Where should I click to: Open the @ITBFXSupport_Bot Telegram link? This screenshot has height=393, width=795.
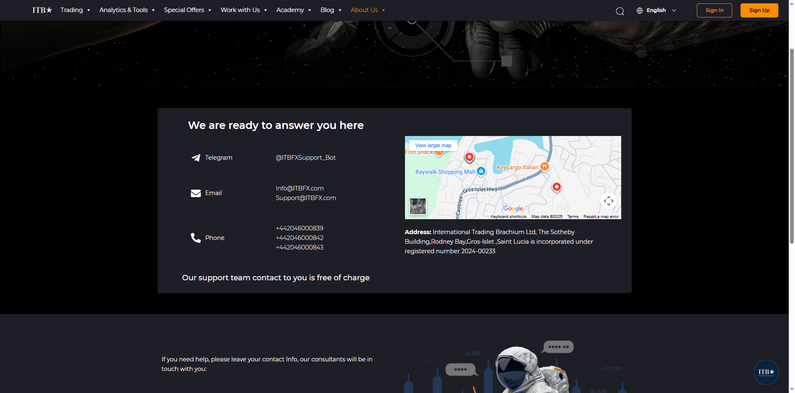[306, 158]
